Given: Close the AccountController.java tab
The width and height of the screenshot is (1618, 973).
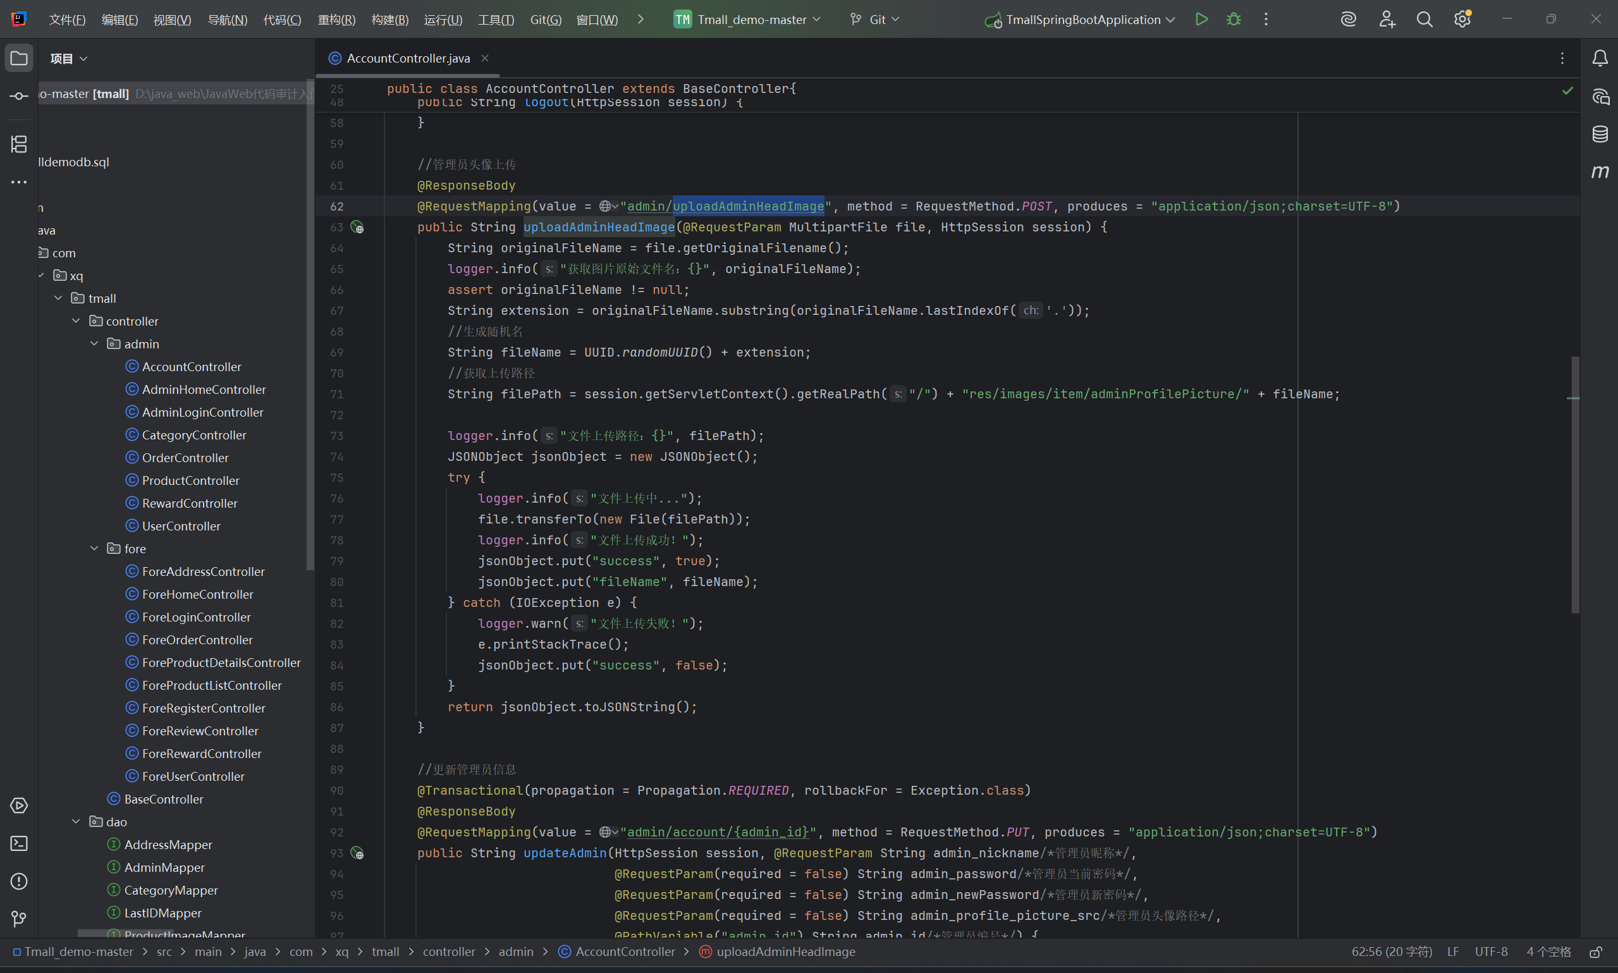Looking at the screenshot, I should click(485, 58).
